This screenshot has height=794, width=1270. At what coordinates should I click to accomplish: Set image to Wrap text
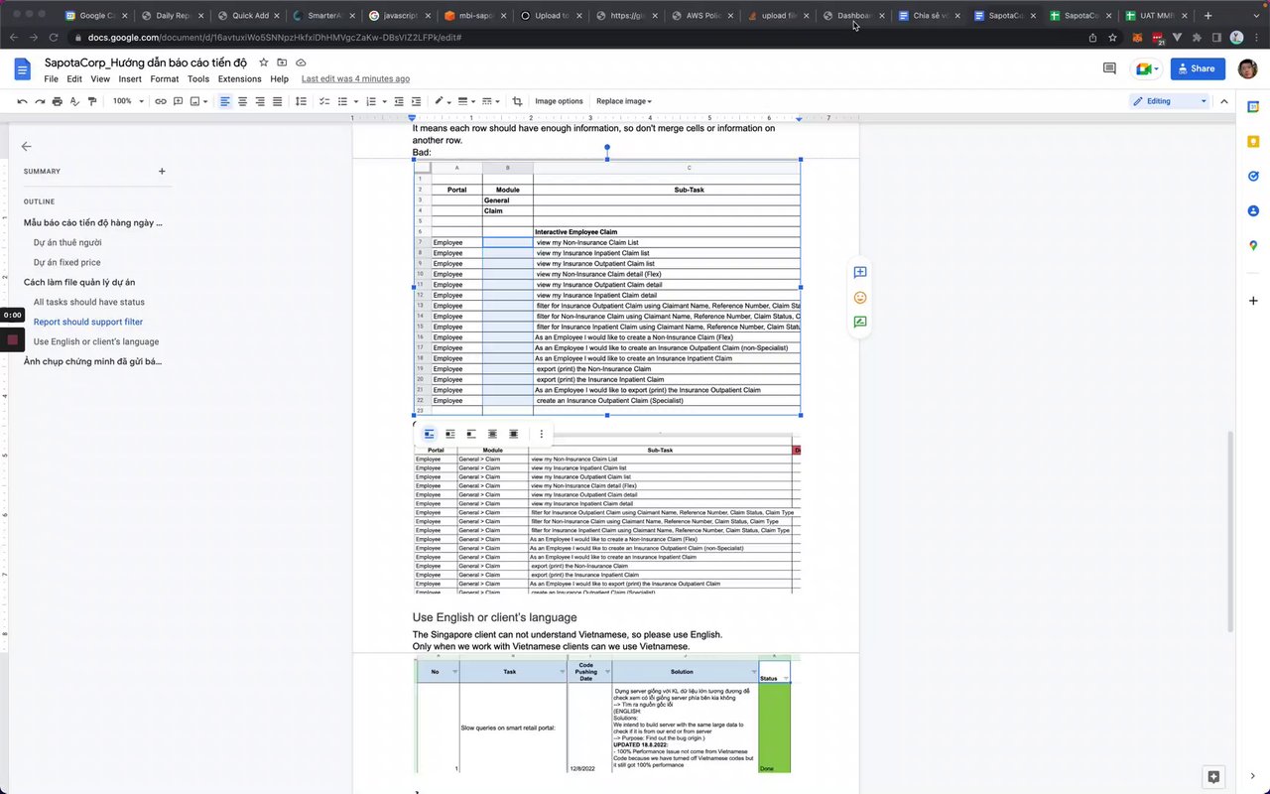(450, 434)
